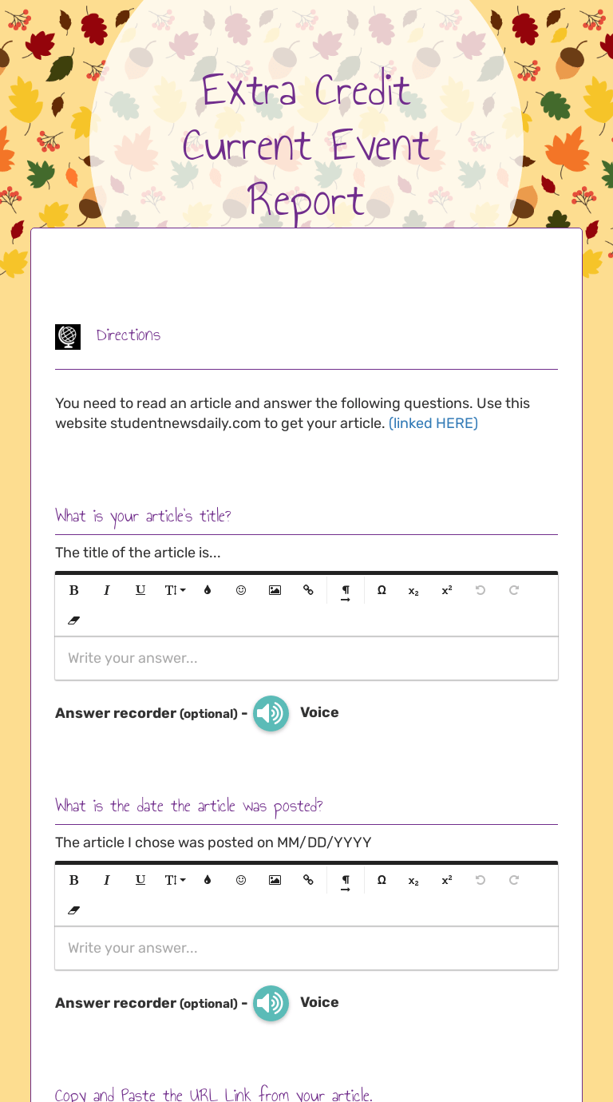Toggle Bold in the article title editor
613x1102 pixels.
coord(74,590)
